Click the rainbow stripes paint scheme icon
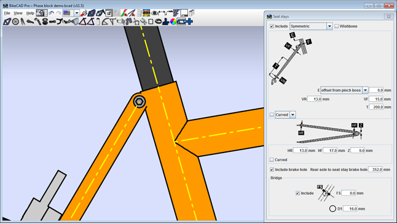The image size is (397, 223). point(146,13)
